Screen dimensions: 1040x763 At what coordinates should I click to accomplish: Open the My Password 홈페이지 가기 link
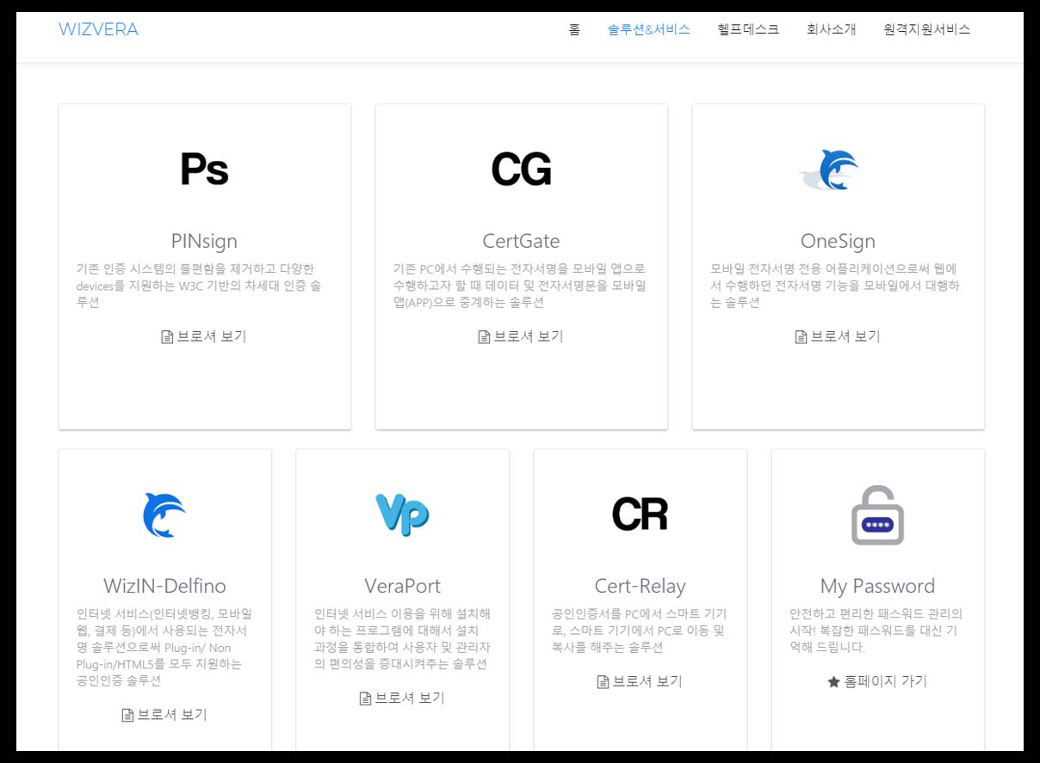coord(877,681)
